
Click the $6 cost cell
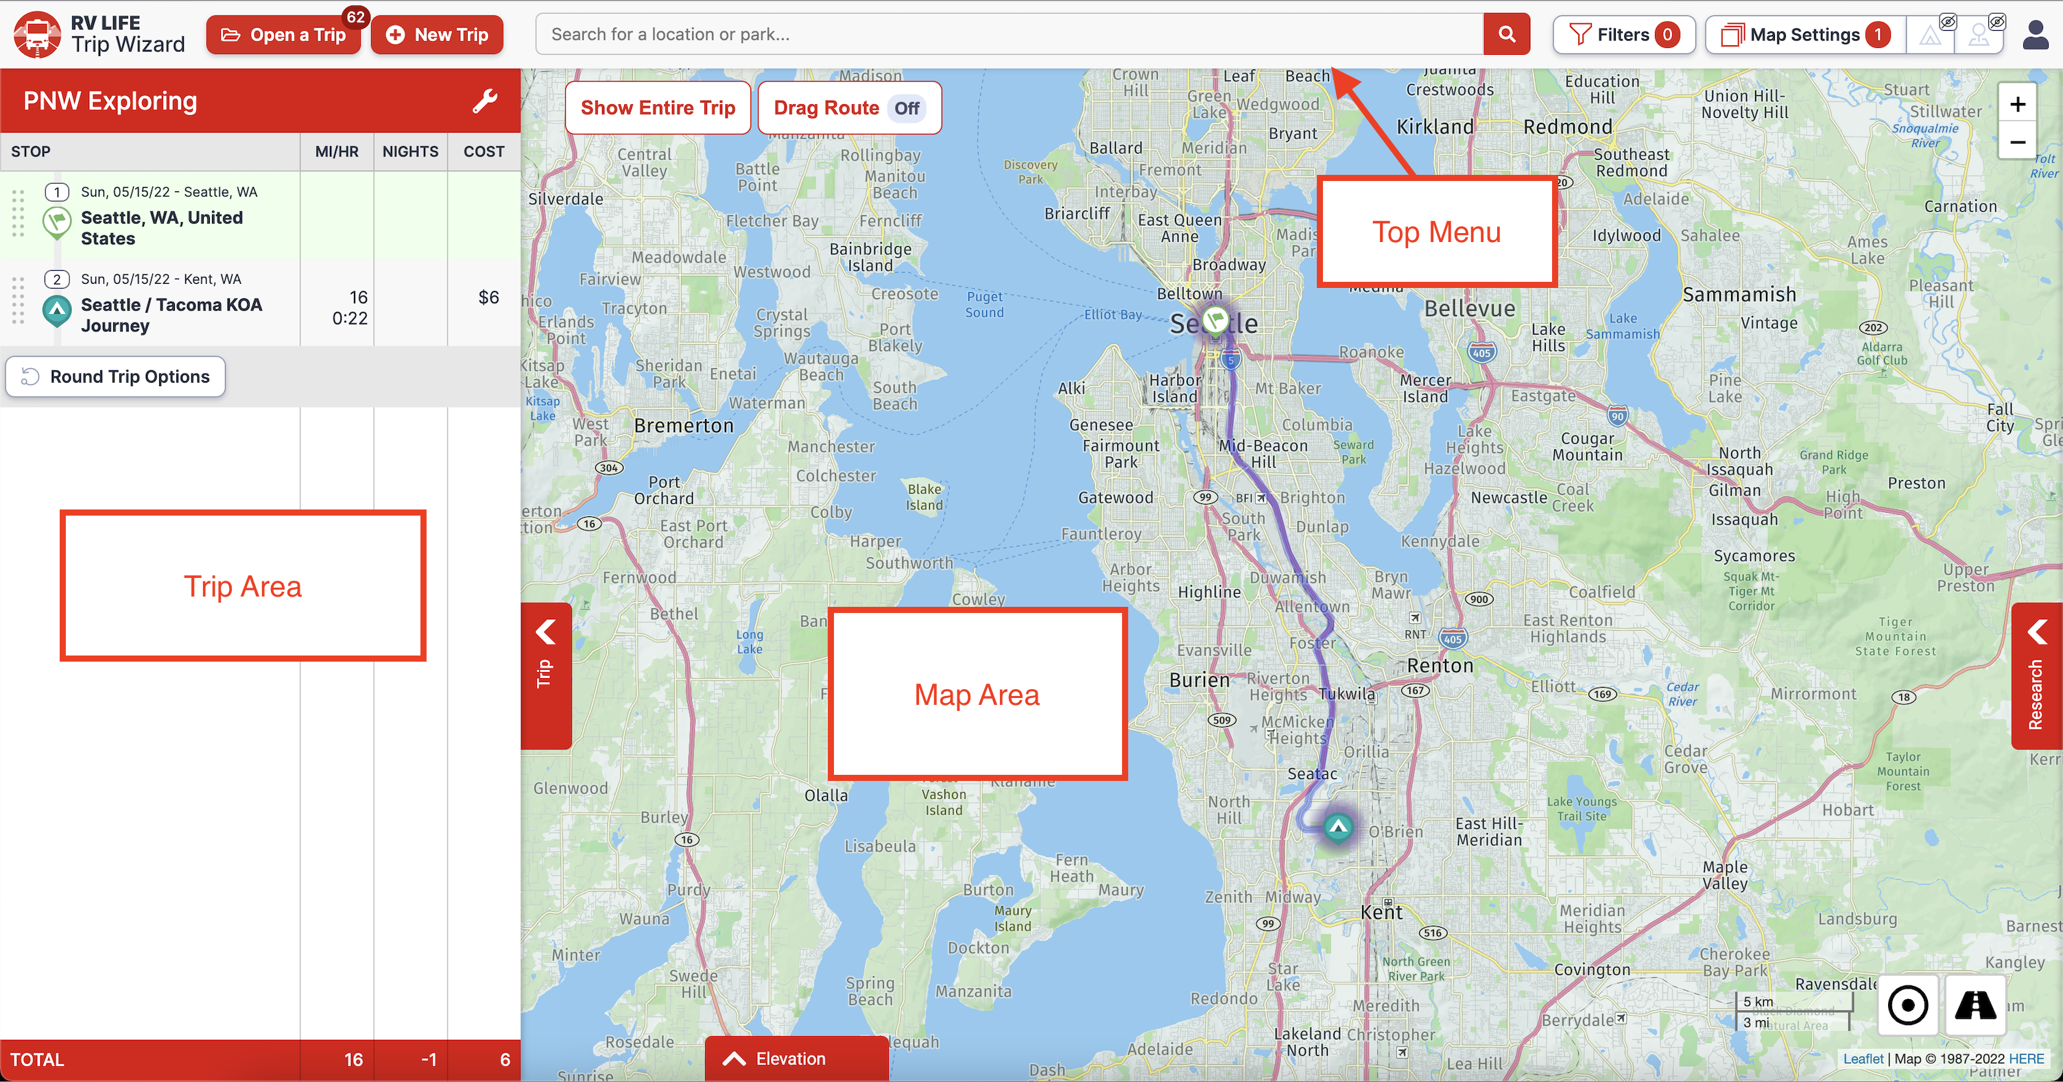(484, 303)
